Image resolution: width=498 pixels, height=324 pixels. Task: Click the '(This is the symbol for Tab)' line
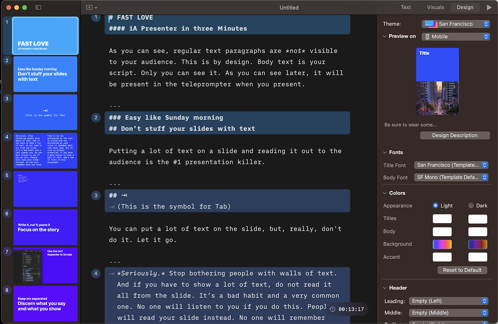174,207
